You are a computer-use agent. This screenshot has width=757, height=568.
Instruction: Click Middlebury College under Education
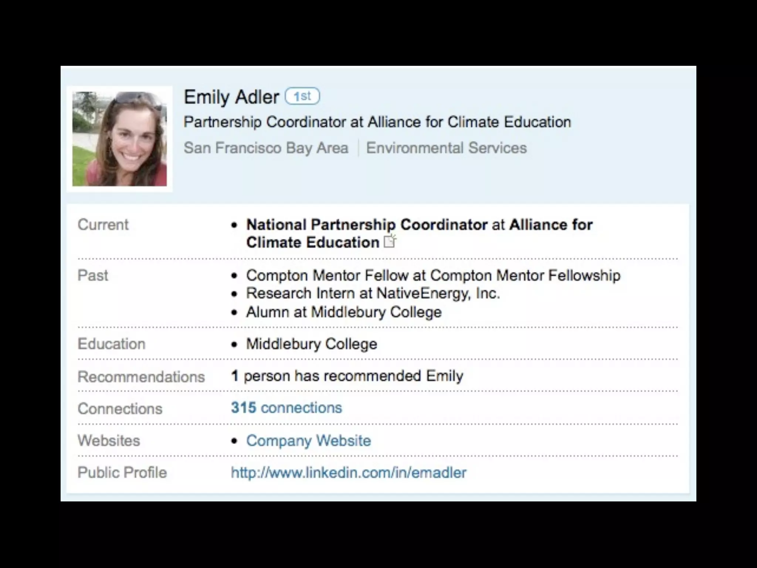312,344
